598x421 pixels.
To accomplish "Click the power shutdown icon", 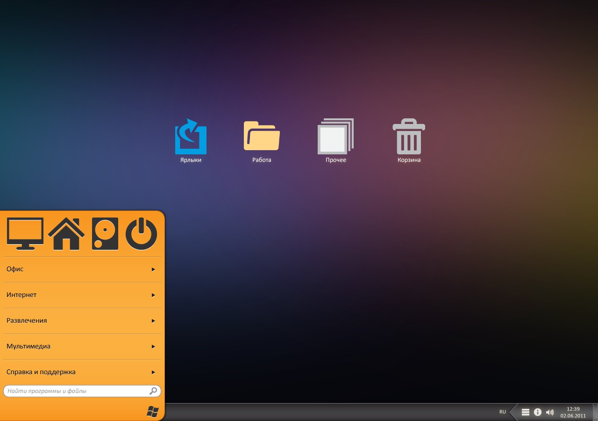I will 142,233.
